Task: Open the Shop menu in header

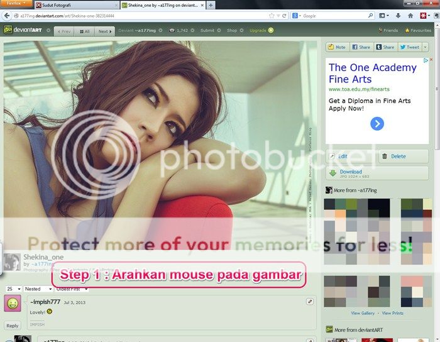Action: point(233,30)
